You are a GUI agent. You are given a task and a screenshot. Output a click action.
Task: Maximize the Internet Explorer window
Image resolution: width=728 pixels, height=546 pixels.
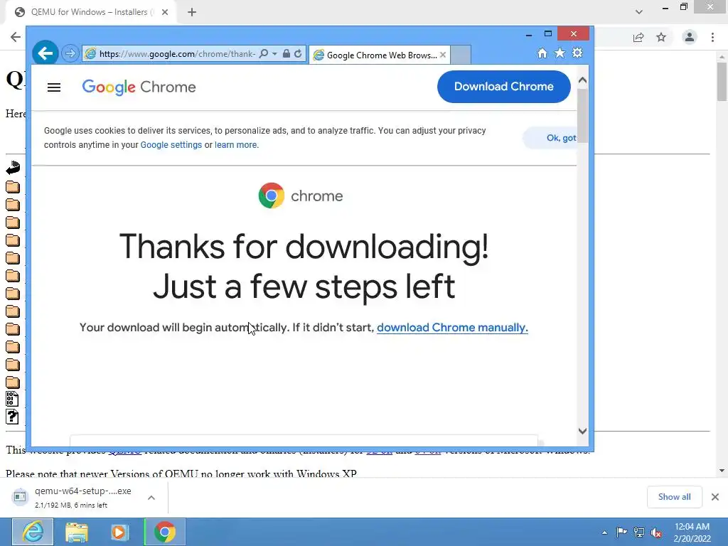pyautogui.click(x=548, y=33)
